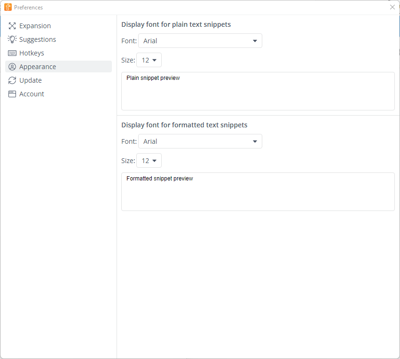Screen dimensions: 400x359
Task: Click the Suggestions lightbulb icon
Action: pyautogui.click(x=12, y=39)
